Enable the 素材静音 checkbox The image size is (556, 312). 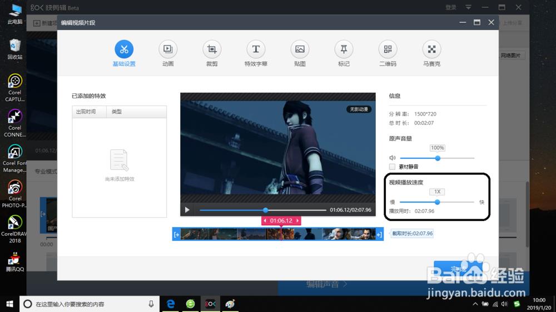[x=392, y=167]
